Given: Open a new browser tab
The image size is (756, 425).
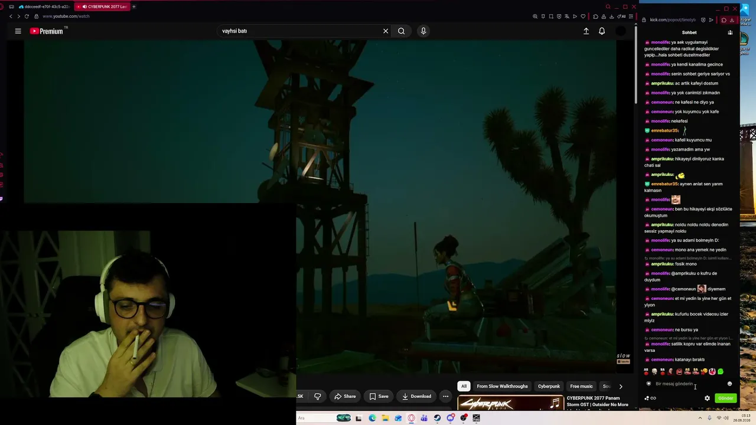Looking at the screenshot, I should pyautogui.click(x=134, y=6).
